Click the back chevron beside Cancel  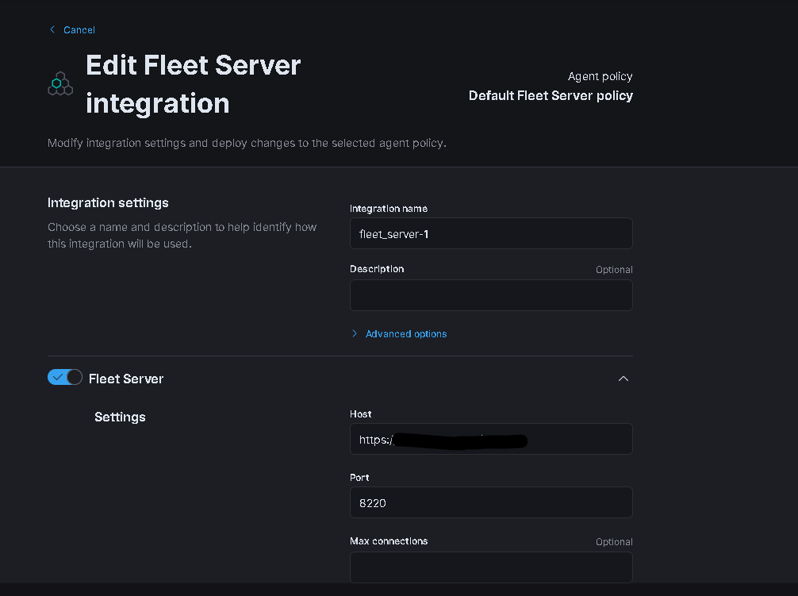52,30
